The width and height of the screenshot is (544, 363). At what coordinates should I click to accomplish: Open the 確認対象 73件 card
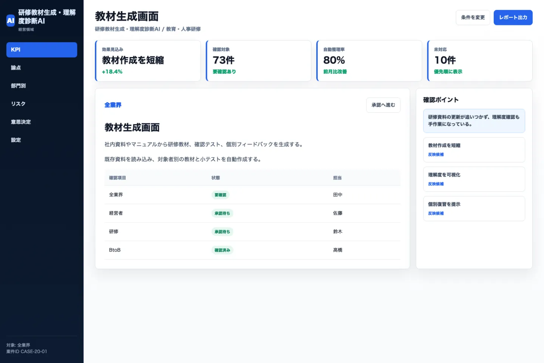pyautogui.click(x=258, y=60)
